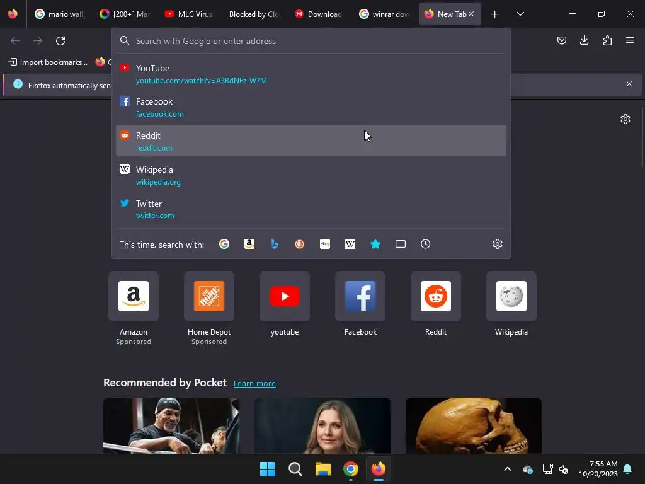645x484 pixels.
Task: Click Learn more Pocket link
Action: click(x=254, y=384)
